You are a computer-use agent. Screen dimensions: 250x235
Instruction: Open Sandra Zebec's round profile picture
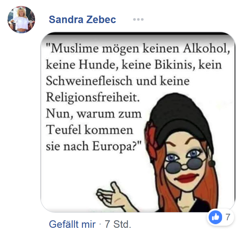point(21,20)
